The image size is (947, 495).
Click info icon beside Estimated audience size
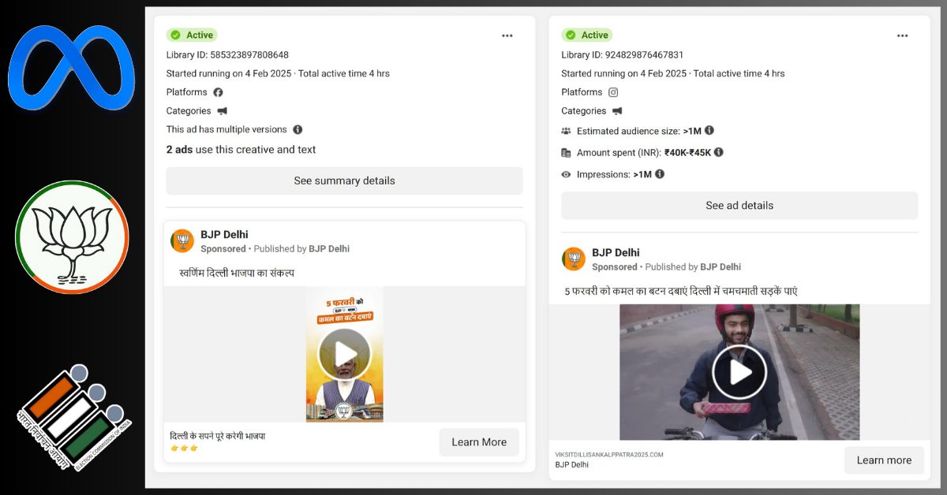709,131
